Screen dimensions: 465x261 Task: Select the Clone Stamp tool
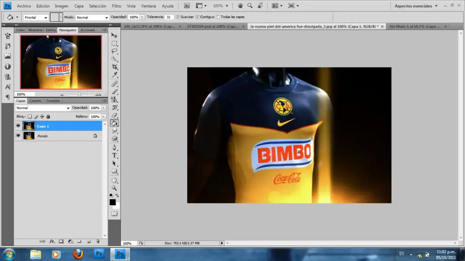point(114,99)
